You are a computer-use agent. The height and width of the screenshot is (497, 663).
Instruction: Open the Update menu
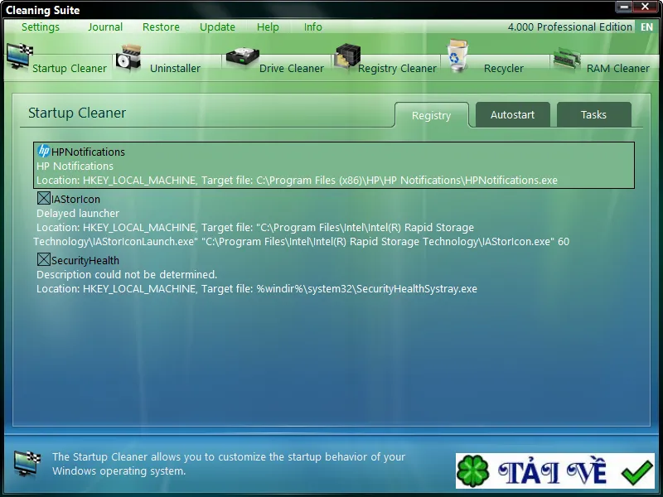[x=217, y=27]
